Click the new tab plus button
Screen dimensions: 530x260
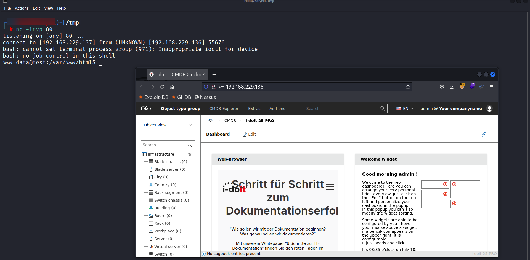pos(214,74)
